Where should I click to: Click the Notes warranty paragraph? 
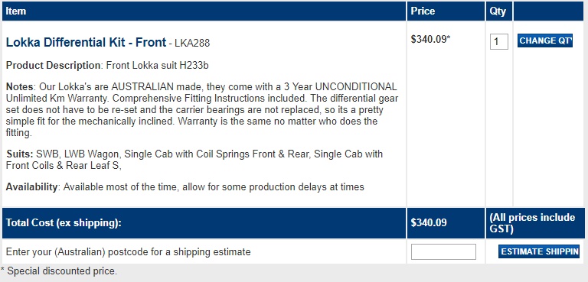click(x=202, y=110)
